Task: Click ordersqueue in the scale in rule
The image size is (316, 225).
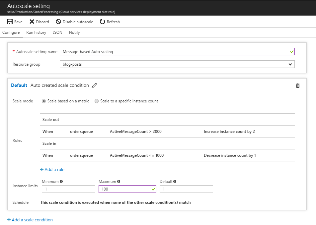Action: pos(81,155)
